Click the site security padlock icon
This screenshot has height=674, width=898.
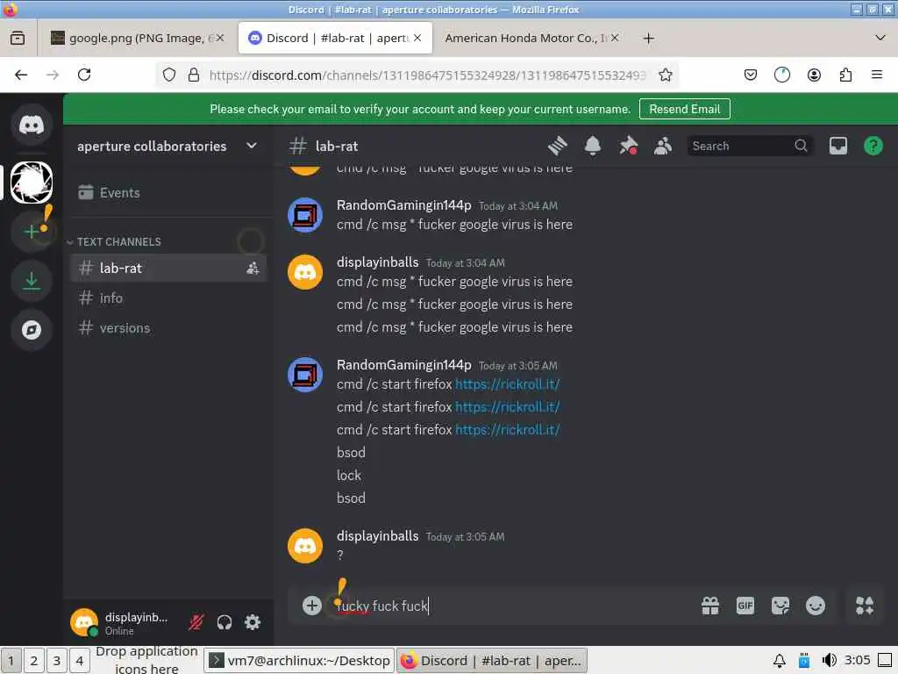[x=194, y=75]
